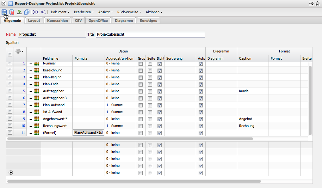Viewport: 322px width, 188px height.
Task: Click the delete document icon with red X
Action: 12,12
